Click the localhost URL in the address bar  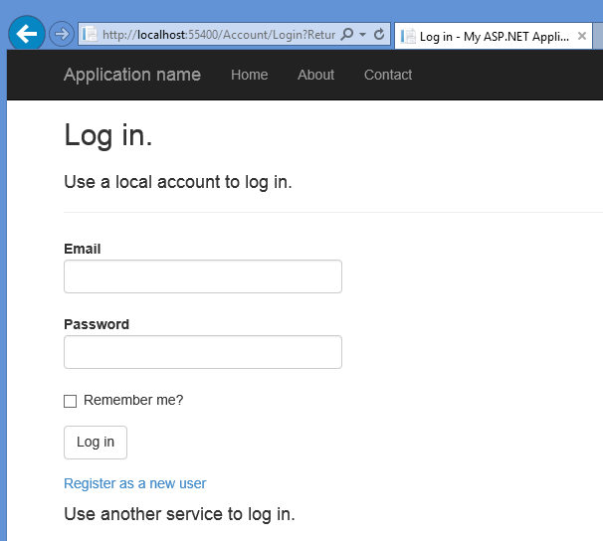[217, 35]
